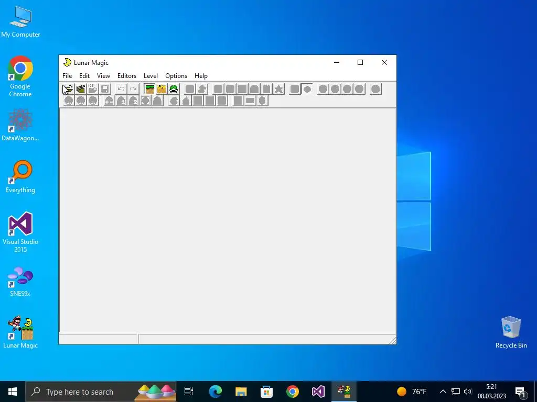537x402 pixels.
Task: Select the yellow block Layer 2 editing icon
Action: [x=162, y=89]
